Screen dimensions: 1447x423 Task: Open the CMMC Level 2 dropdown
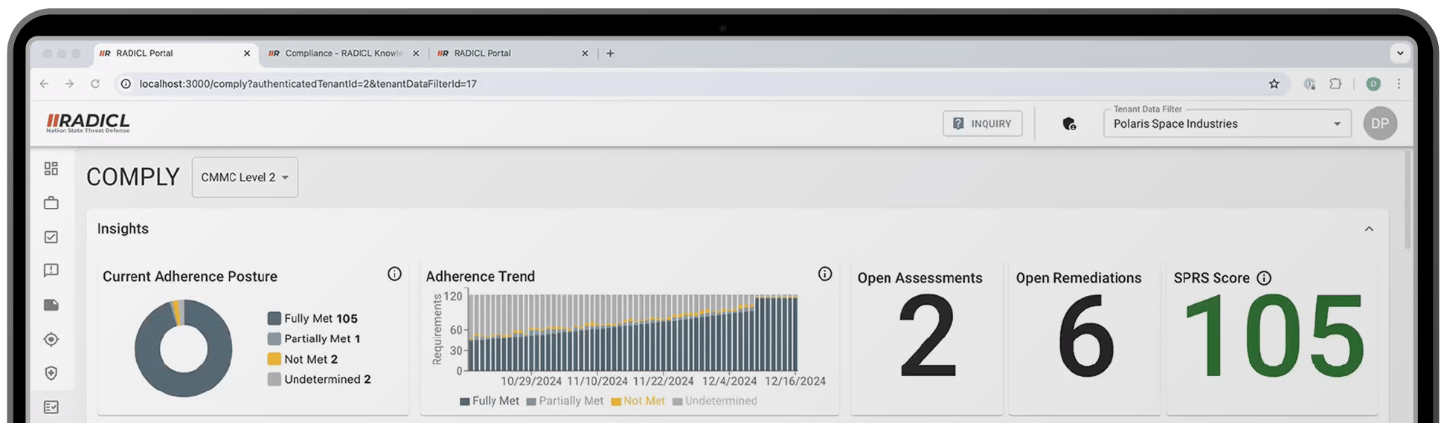[245, 178]
